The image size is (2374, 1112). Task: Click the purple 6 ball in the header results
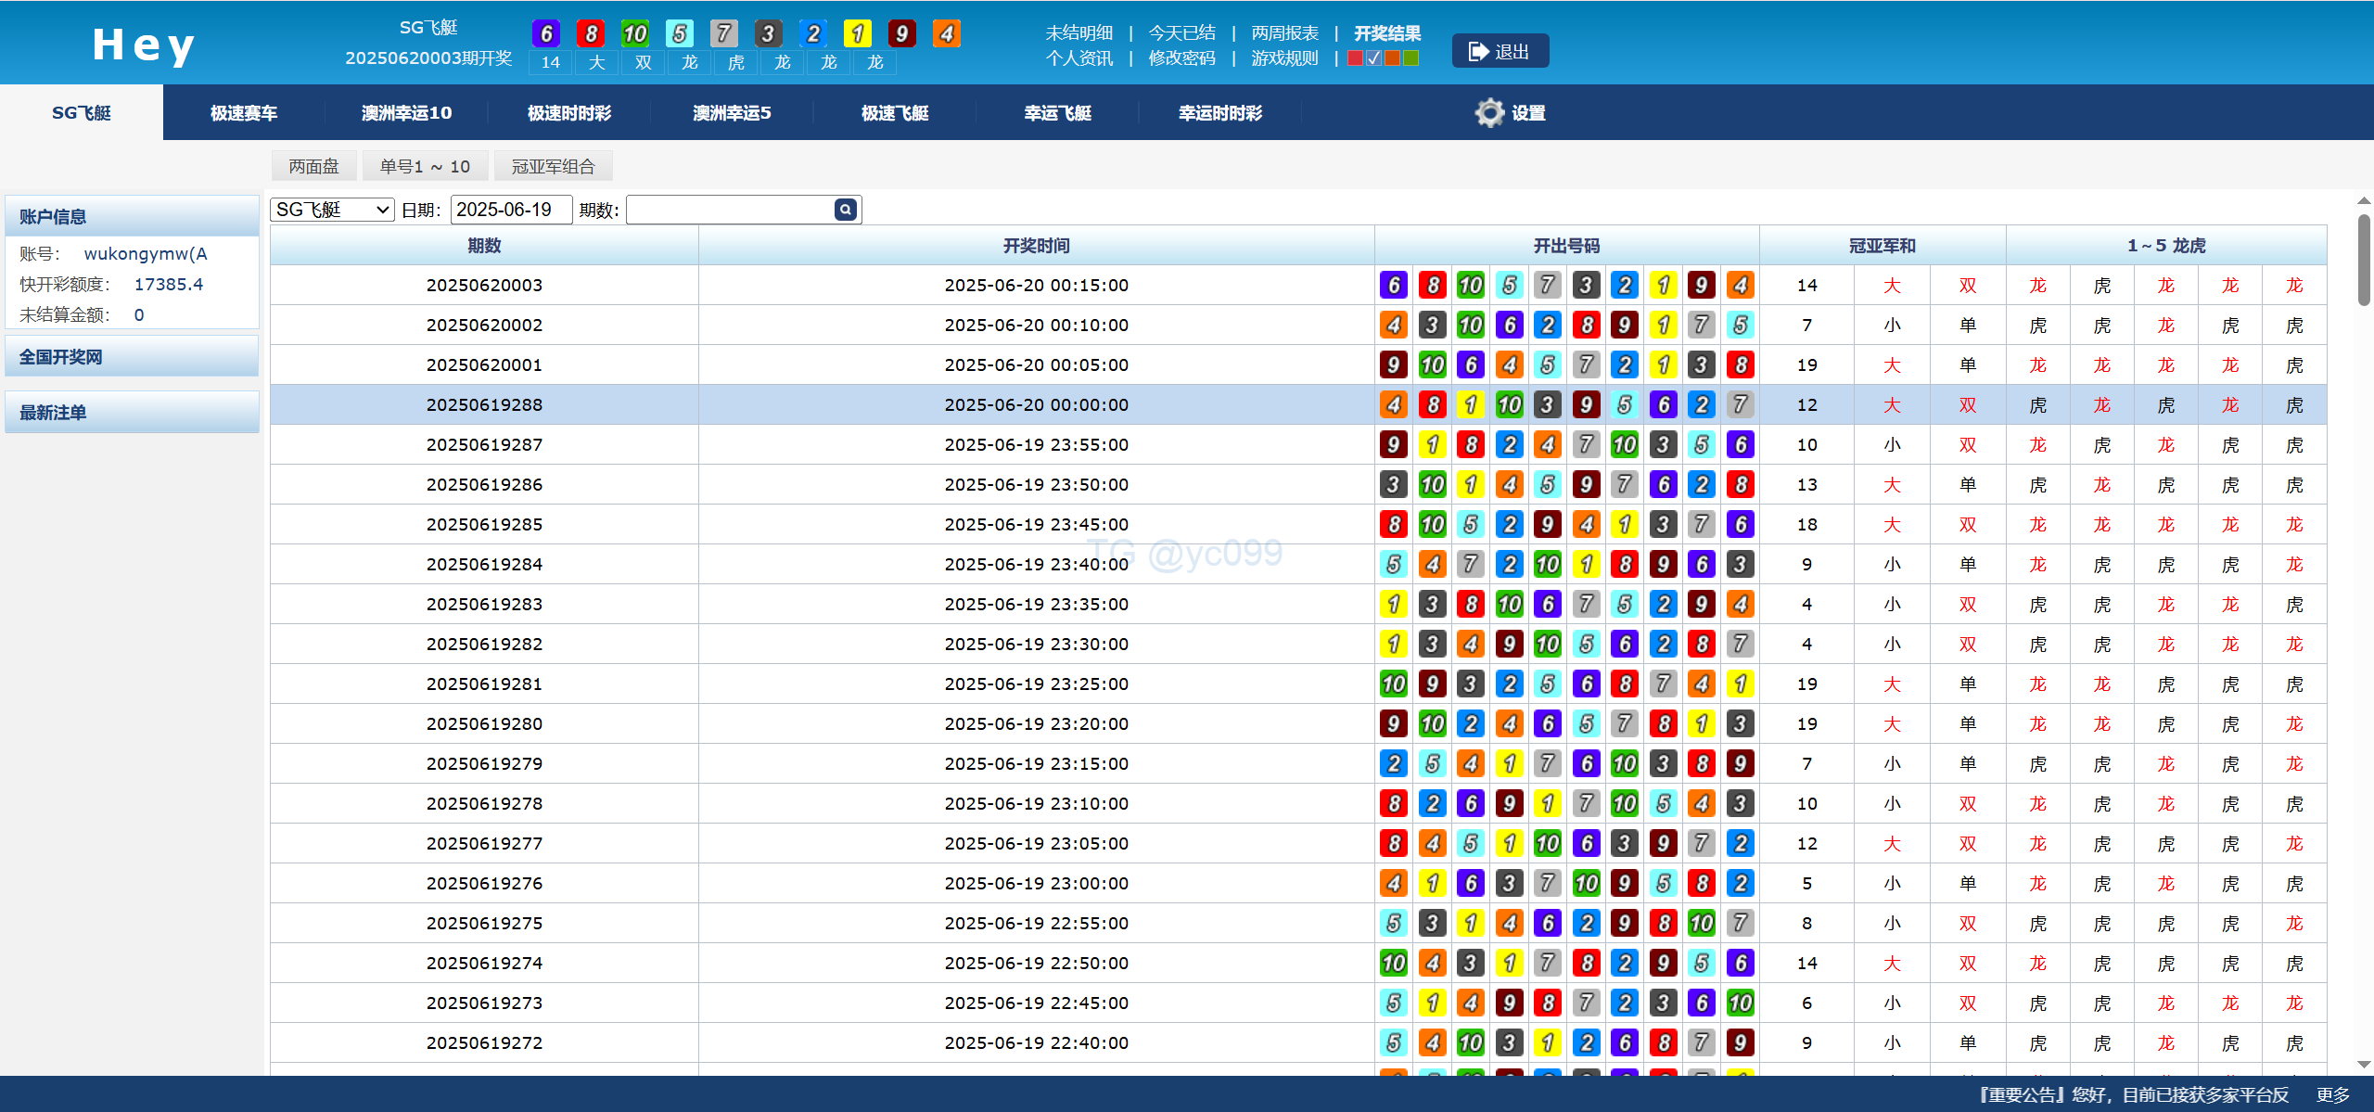(546, 34)
